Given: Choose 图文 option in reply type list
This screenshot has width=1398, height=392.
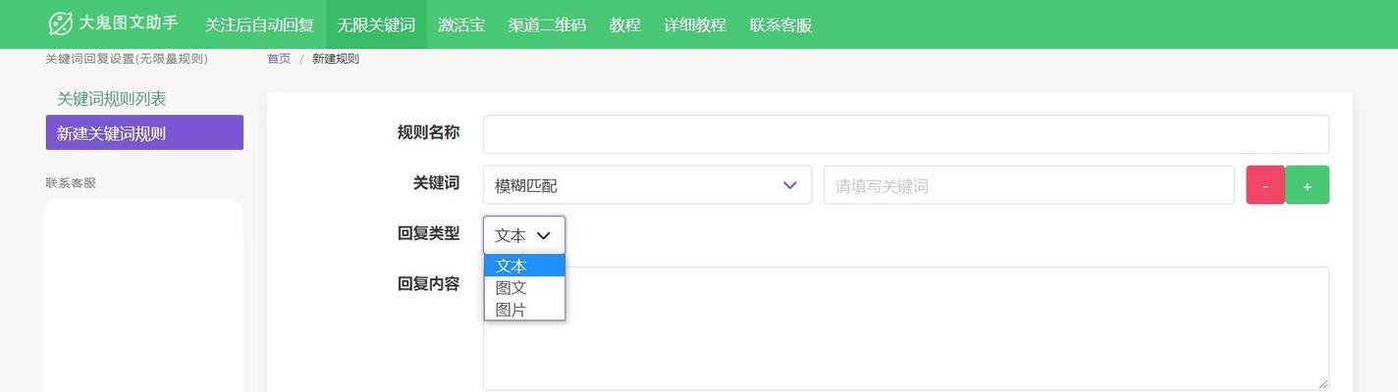Looking at the screenshot, I should pyautogui.click(x=524, y=287).
